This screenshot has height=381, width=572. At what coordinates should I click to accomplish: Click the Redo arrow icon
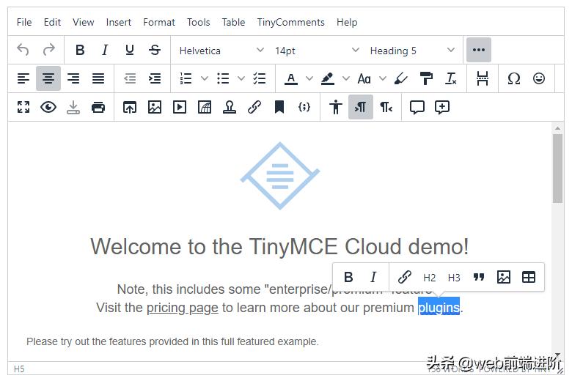click(x=48, y=50)
